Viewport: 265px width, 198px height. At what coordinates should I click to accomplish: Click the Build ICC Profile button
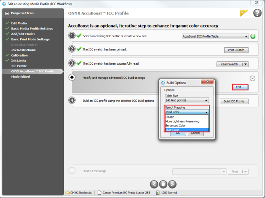click(x=234, y=101)
